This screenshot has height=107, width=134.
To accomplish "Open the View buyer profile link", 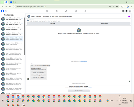I will click(83, 61).
